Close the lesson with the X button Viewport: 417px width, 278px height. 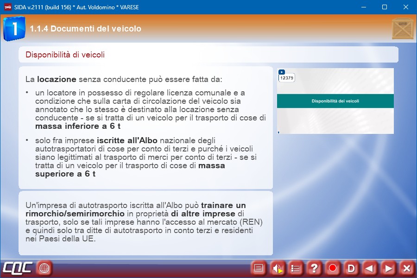coord(406,268)
